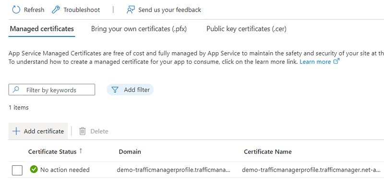Click the trash can Delete icon
The width and height of the screenshot is (384, 196).
click(x=83, y=131)
